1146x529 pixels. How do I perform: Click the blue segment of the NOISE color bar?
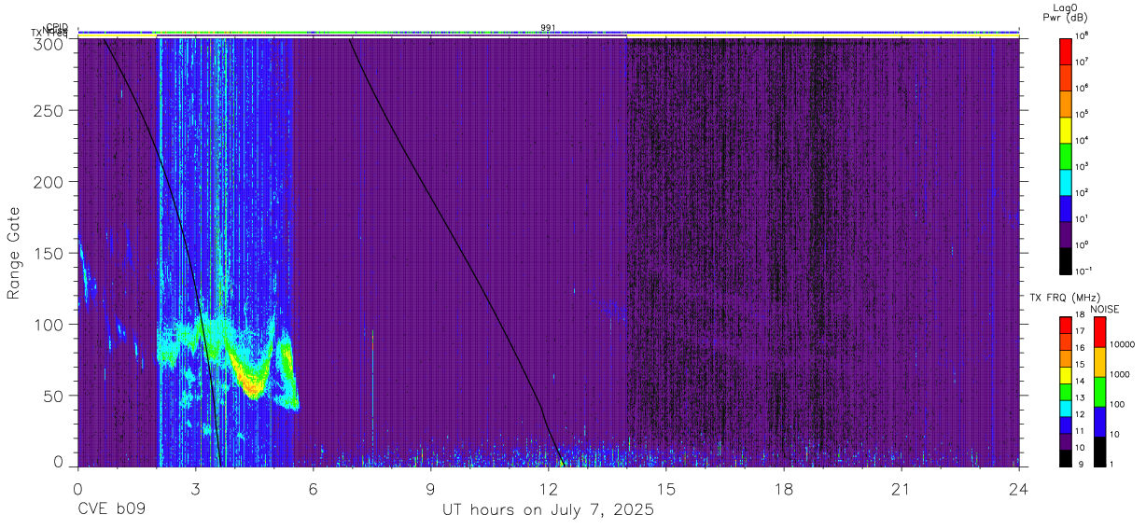pos(1099,421)
